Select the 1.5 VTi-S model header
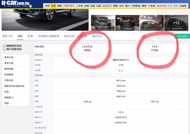This screenshot has width=190, height=134. click(x=87, y=47)
